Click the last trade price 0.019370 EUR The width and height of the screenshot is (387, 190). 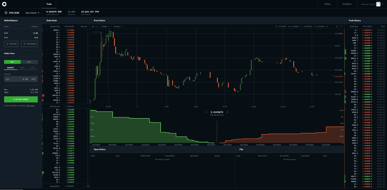click(54, 11)
